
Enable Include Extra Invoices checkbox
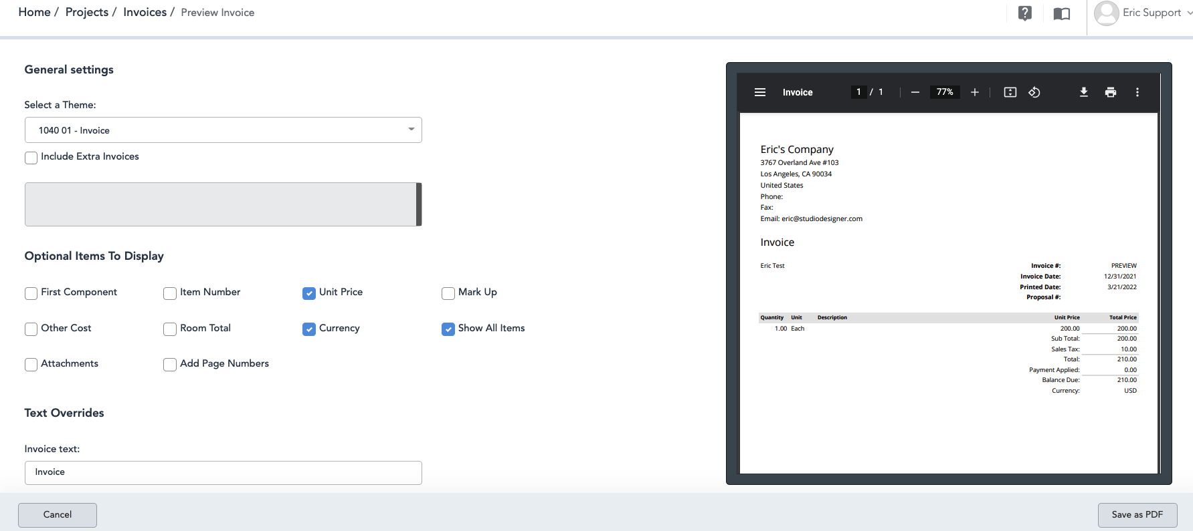click(x=31, y=158)
